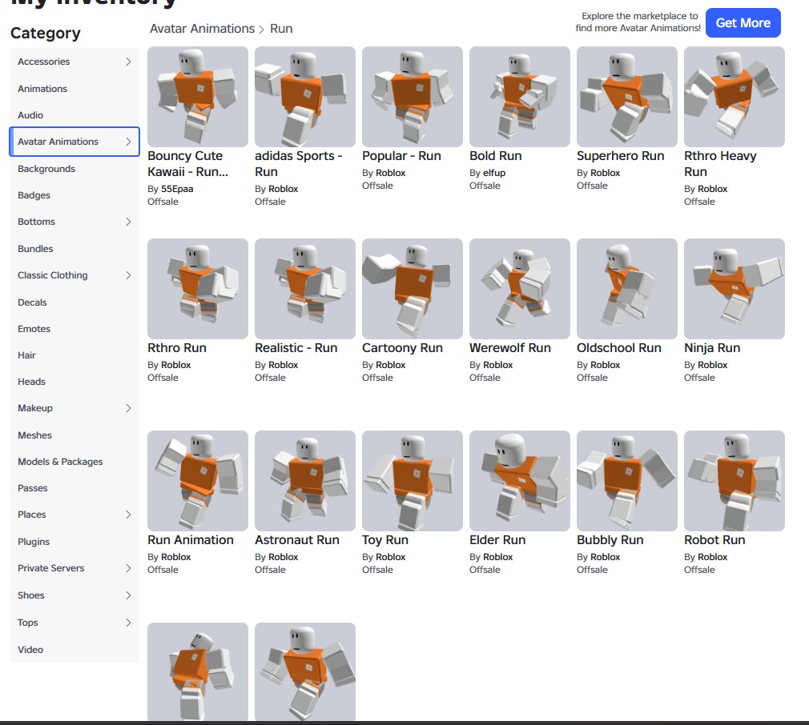Open the Astronaut Run title link
This screenshot has height=725, width=809.
[297, 540]
